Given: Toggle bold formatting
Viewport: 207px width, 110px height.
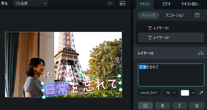Looking at the screenshot, I should (162, 106).
